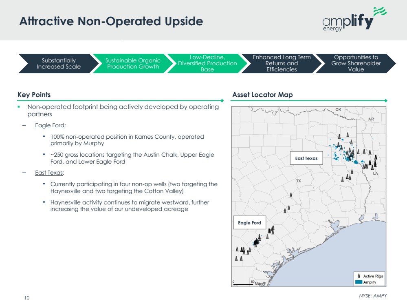Image resolution: width=407 pixels, height=306 pixels.
Task: Click the TX state label on map
Action: click(298, 180)
